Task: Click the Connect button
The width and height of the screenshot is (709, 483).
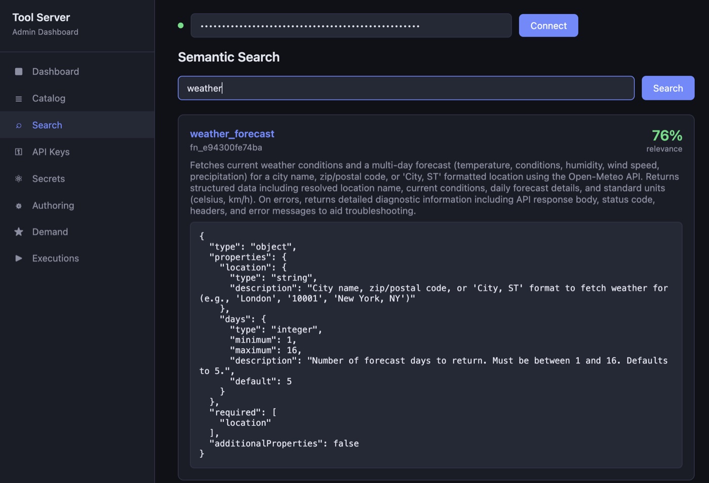Action: click(548, 25)
